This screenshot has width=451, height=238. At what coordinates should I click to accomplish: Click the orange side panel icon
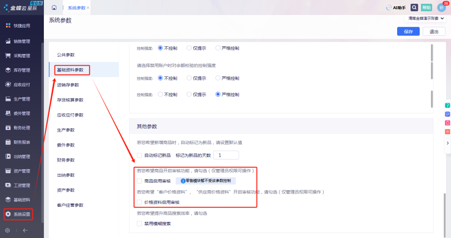tap(448, 132)
